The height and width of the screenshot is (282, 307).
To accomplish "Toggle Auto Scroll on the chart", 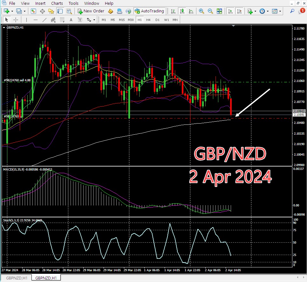I will click(x=230, y=11).
